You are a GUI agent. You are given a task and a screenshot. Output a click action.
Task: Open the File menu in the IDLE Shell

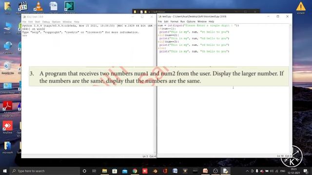[24, 22]
